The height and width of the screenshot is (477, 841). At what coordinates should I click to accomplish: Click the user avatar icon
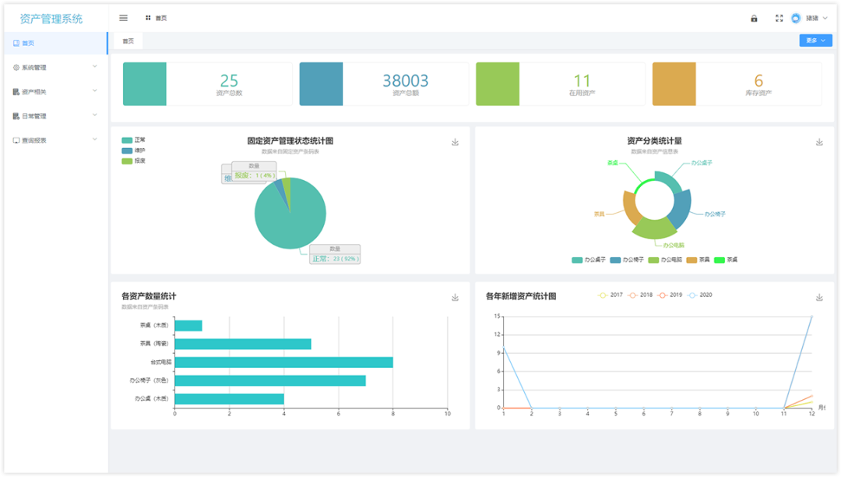coord(796,18)
